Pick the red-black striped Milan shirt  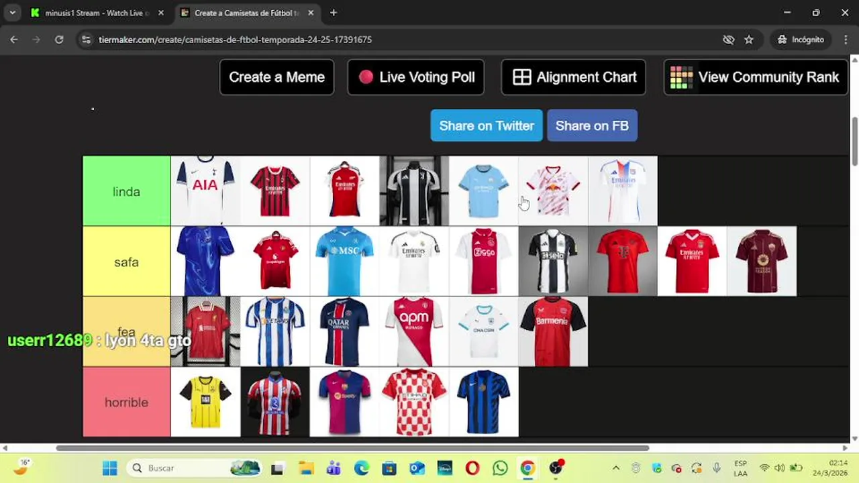pos(275,191)
